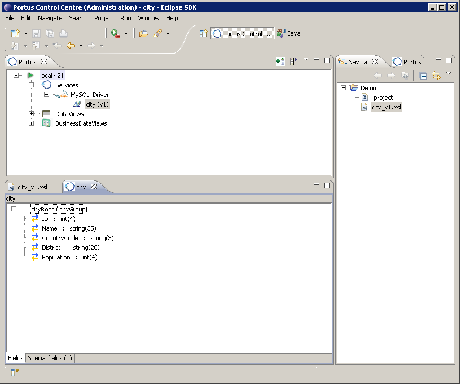
Task: Open the Window menu
Action: pos(148,18)
